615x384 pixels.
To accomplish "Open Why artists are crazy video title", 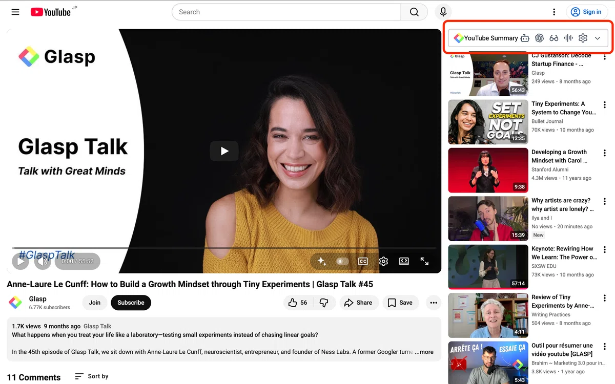I will pos(563,205).
